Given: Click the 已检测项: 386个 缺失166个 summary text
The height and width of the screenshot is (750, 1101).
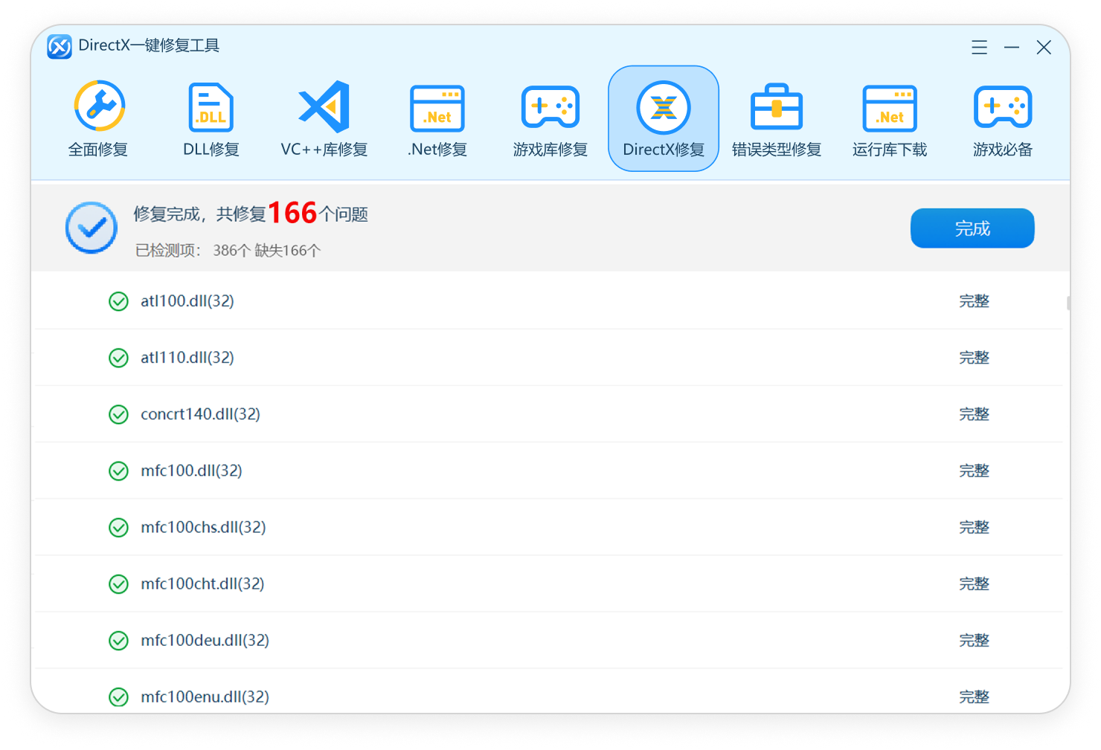Looking at the screenshot, I should [228, 251].
